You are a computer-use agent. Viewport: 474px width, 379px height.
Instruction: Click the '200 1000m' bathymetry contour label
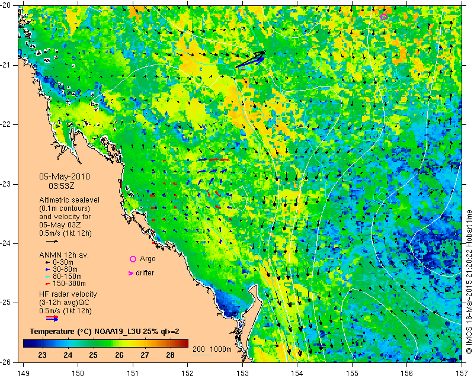(212, 349)
